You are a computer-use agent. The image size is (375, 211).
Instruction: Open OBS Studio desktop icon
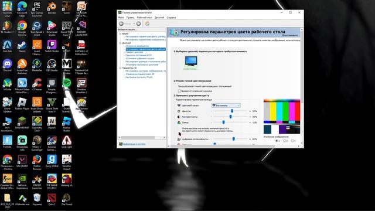point(52,65)
